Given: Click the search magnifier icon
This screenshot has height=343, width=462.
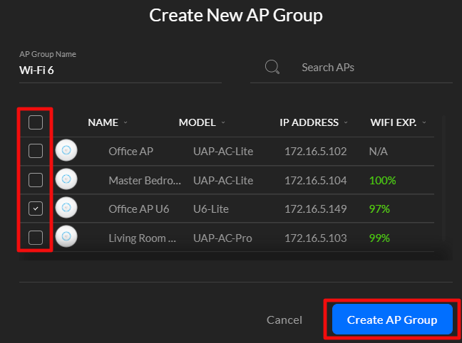Looking at the screenshot, I should (x=272, y=67).
